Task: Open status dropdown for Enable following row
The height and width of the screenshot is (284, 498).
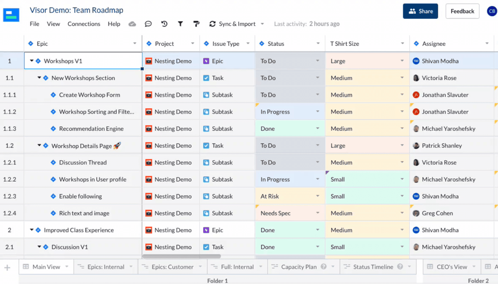Action: click(317, 196)
